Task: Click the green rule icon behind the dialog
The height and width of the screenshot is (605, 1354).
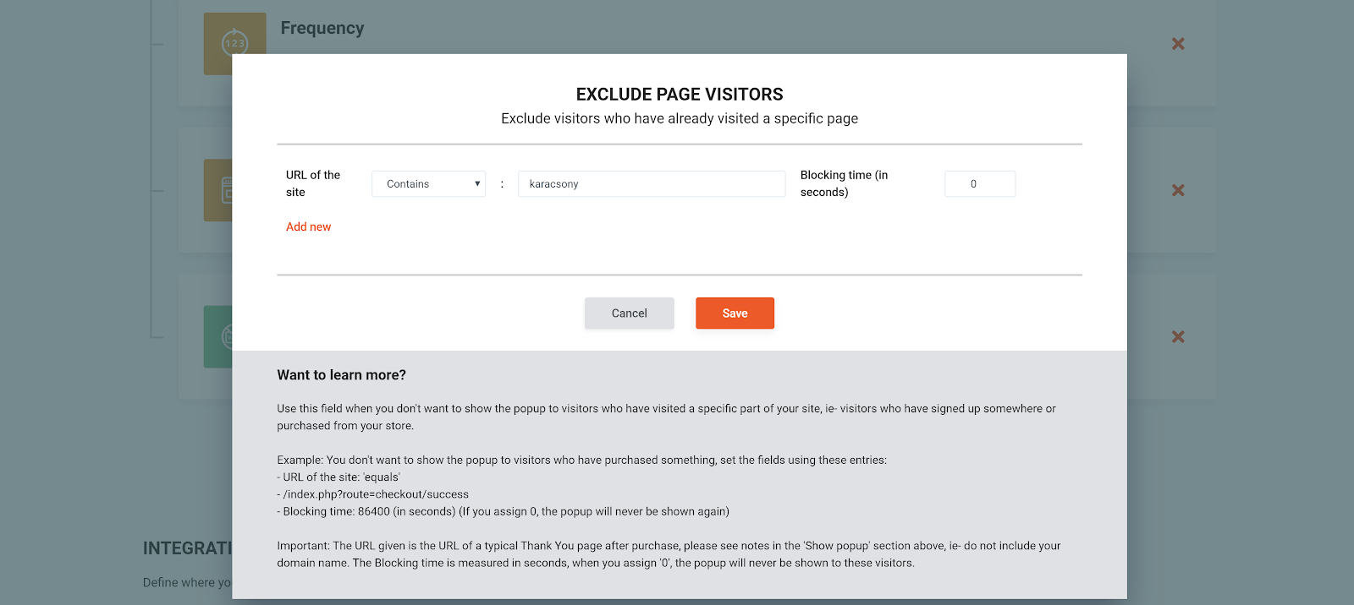Action: pyautogui.click(x=218, y=336)
